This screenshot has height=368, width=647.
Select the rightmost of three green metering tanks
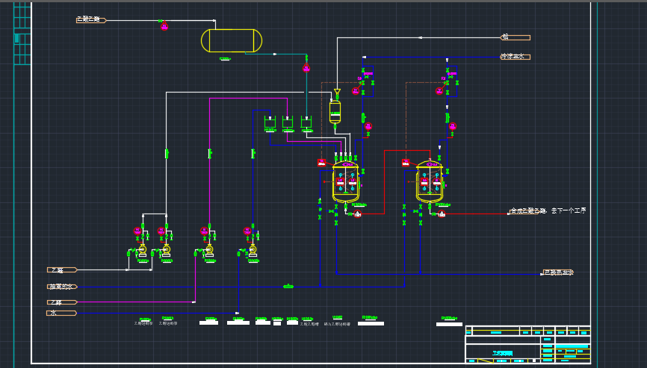click(x=307, y=124)
